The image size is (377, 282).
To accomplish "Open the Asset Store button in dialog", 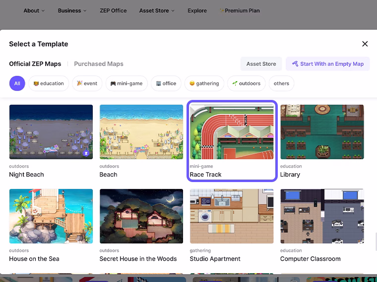I will (x=261, y=64).
